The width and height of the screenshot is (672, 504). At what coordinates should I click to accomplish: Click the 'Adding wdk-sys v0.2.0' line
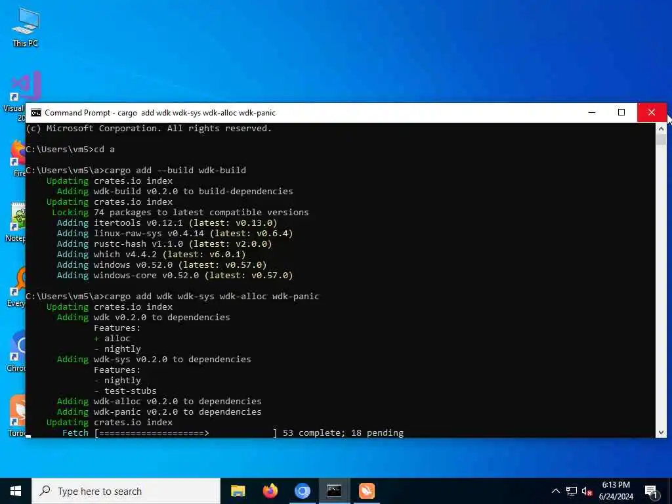pos(154,359)
